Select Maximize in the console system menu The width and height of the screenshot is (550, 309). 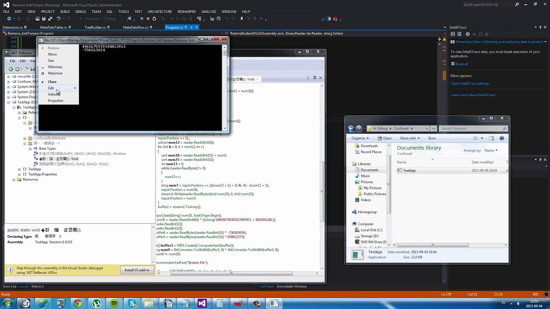(58, 73)
